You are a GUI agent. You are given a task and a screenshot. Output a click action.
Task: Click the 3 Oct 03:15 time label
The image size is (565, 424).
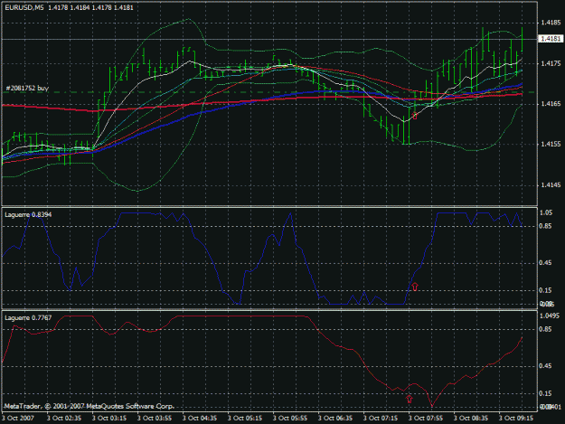click(x=109, y=418)
